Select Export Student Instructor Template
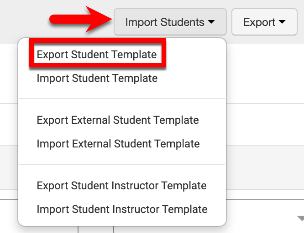The image size is (304, 233). tap(121, 186)
